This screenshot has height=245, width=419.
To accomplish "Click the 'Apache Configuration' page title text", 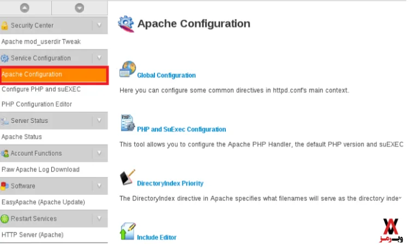I will tap(194, 24).
